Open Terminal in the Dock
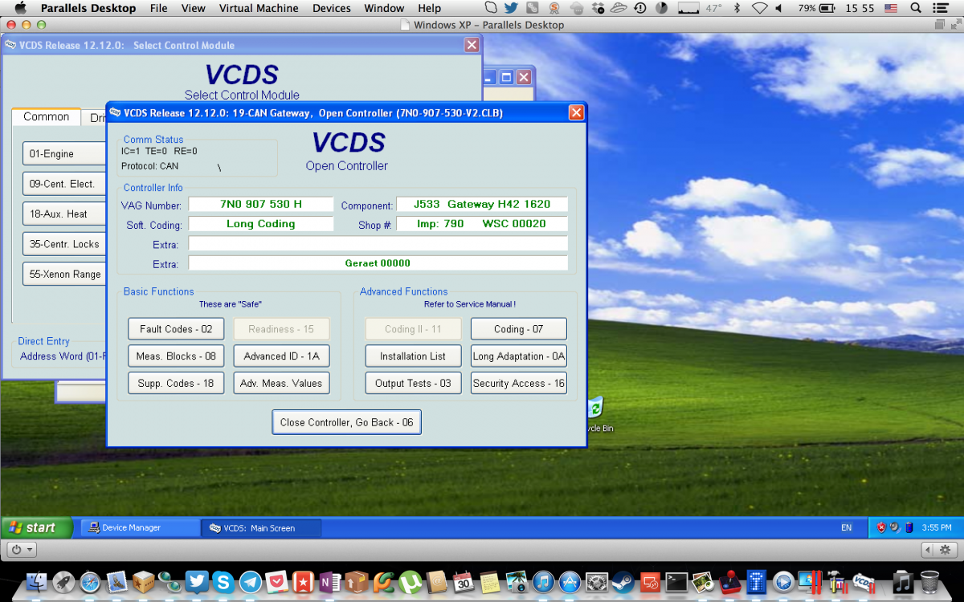This screenshot has width=964, height=602. click(x=676, y=582)
